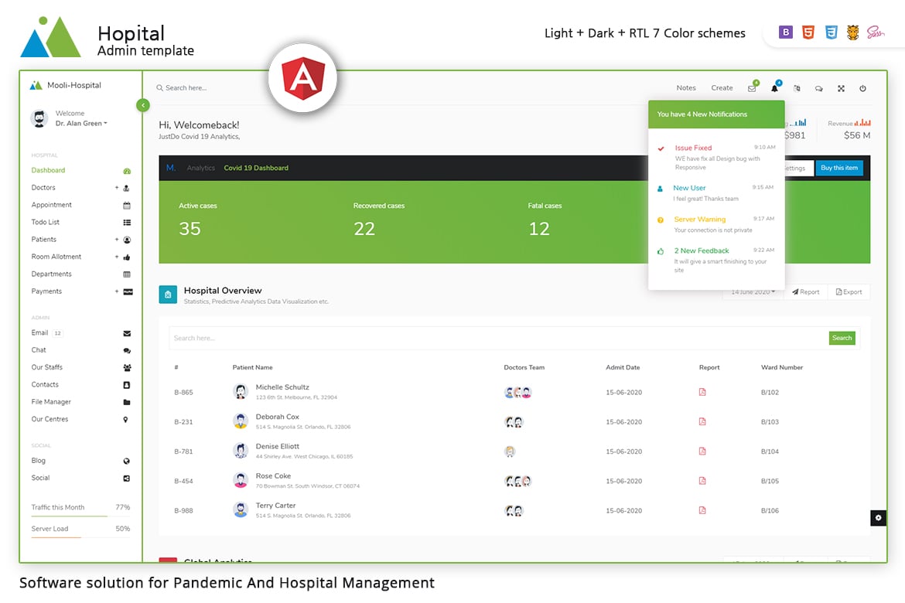The width and height of the screenshot is (905, 603).
Task: Open PDF report for Deborah Cox
Action: (x=702, y=421)
